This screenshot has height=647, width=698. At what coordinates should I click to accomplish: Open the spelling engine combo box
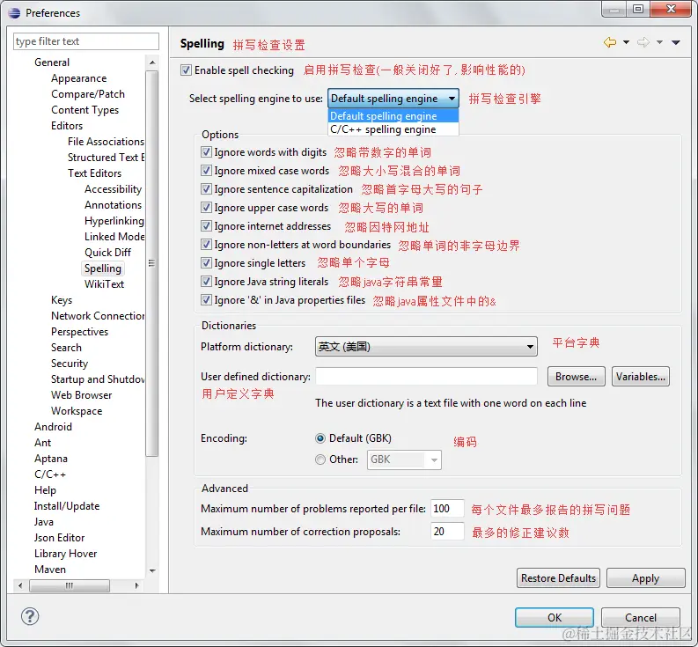coord(393,98)
